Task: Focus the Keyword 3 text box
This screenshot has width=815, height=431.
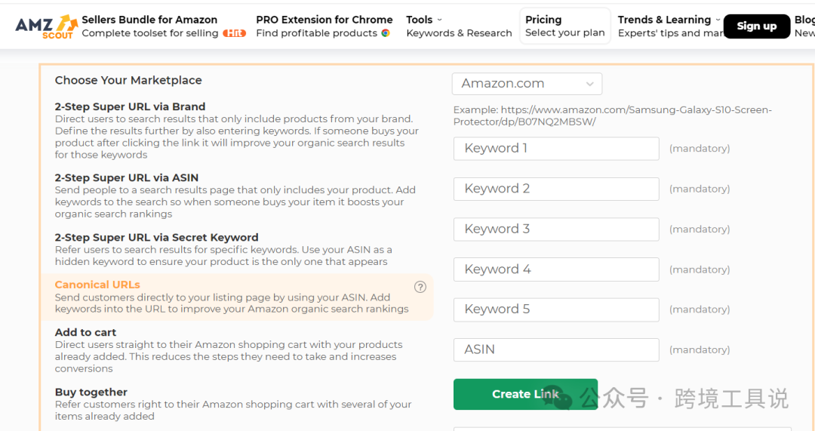Action: point(556,229)
